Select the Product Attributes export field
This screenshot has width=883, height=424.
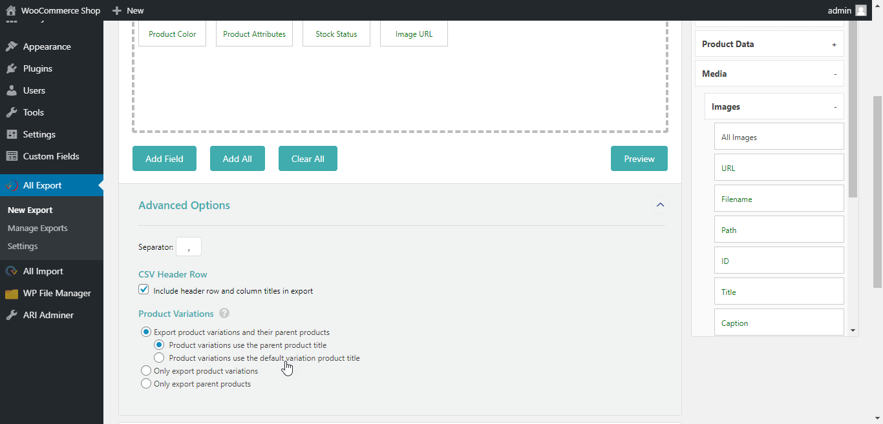click(x=254, y=34)
